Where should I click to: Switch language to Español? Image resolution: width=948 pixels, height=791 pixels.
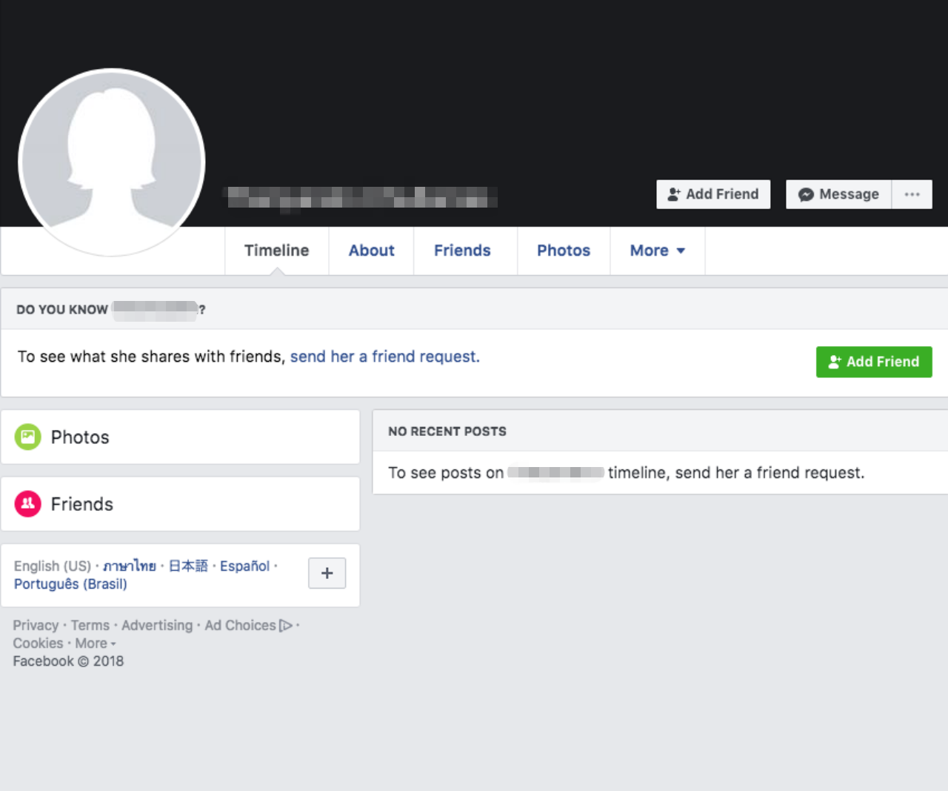coord(244,566)
